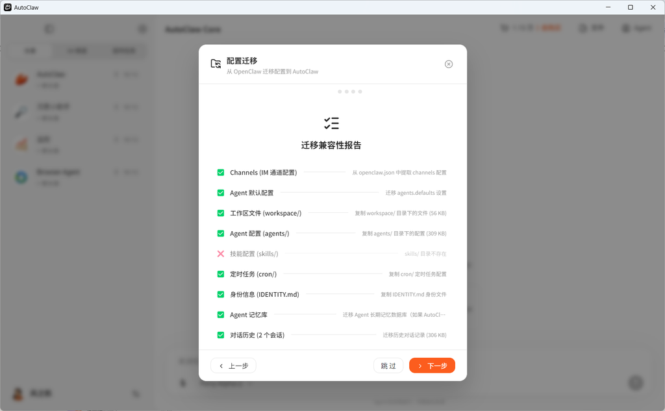This screenshot has width=665, height=411.
Task: Uncheck Channels (IM 通道配置) checkbox
Action: (x=221, y=173)
